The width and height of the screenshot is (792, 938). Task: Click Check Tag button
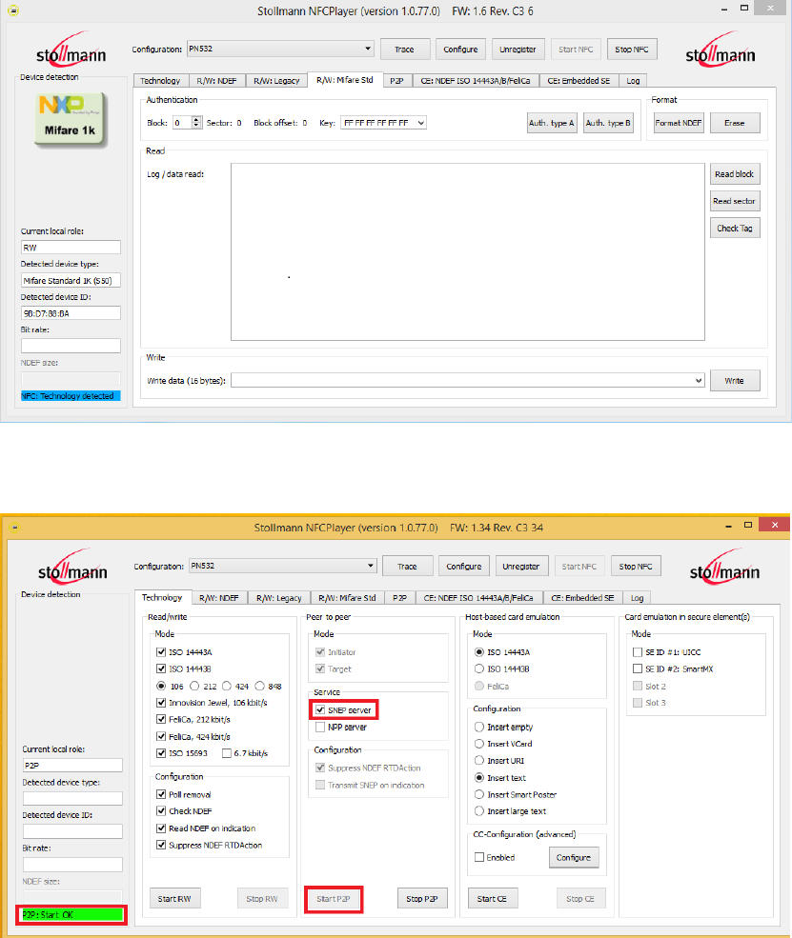click(735, 228)
